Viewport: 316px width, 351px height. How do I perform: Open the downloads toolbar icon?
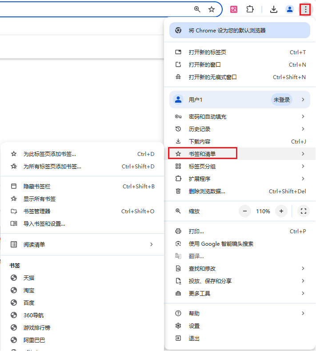click(274, 9)
